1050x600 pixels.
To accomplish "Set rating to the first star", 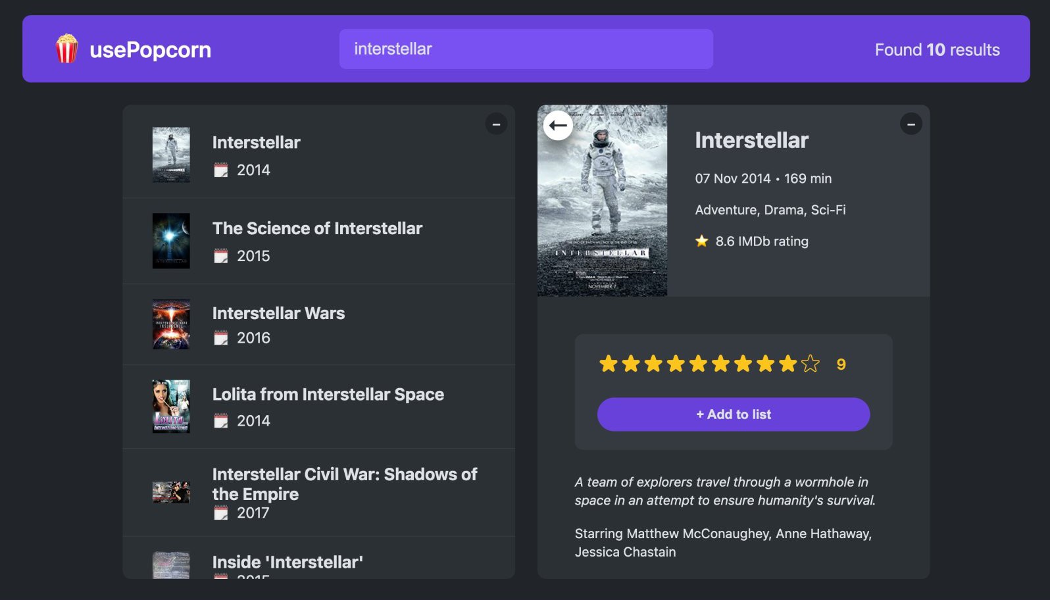I will (x=609, y=364).
